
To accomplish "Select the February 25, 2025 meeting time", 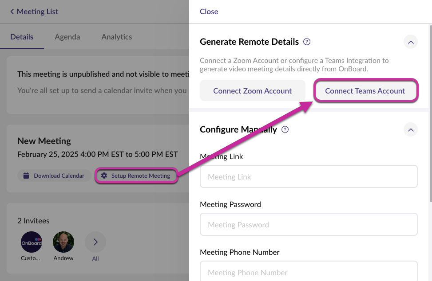I will click(x=98, y=154).
